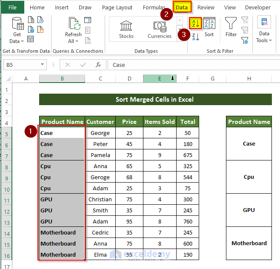This screenshot has height=269, width=280.
Task: Click the Insert Function fx icon
Action: (x=98, y=65)
